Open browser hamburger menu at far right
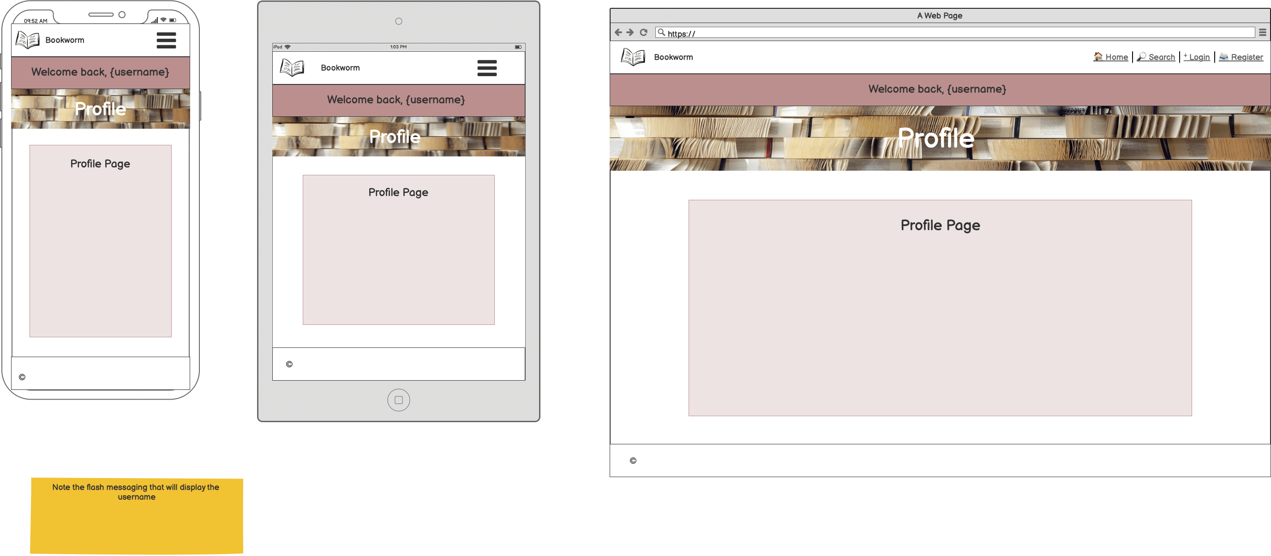This screenshot has width=1271, height=556. [1262, 33]
